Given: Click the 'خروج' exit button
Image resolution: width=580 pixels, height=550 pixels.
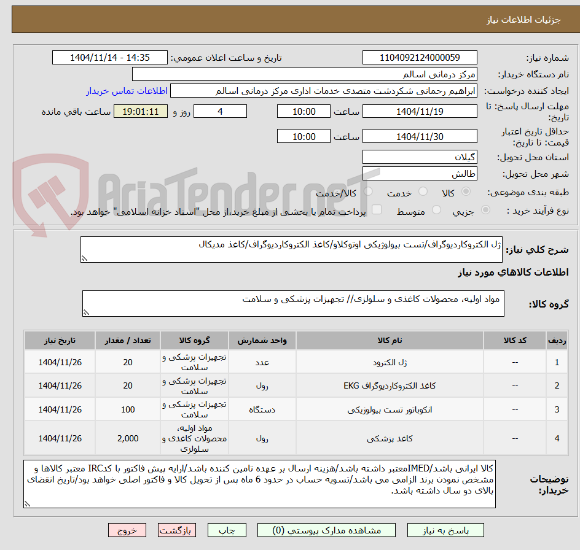Looking at the screenshot, I should click(127, 530).
